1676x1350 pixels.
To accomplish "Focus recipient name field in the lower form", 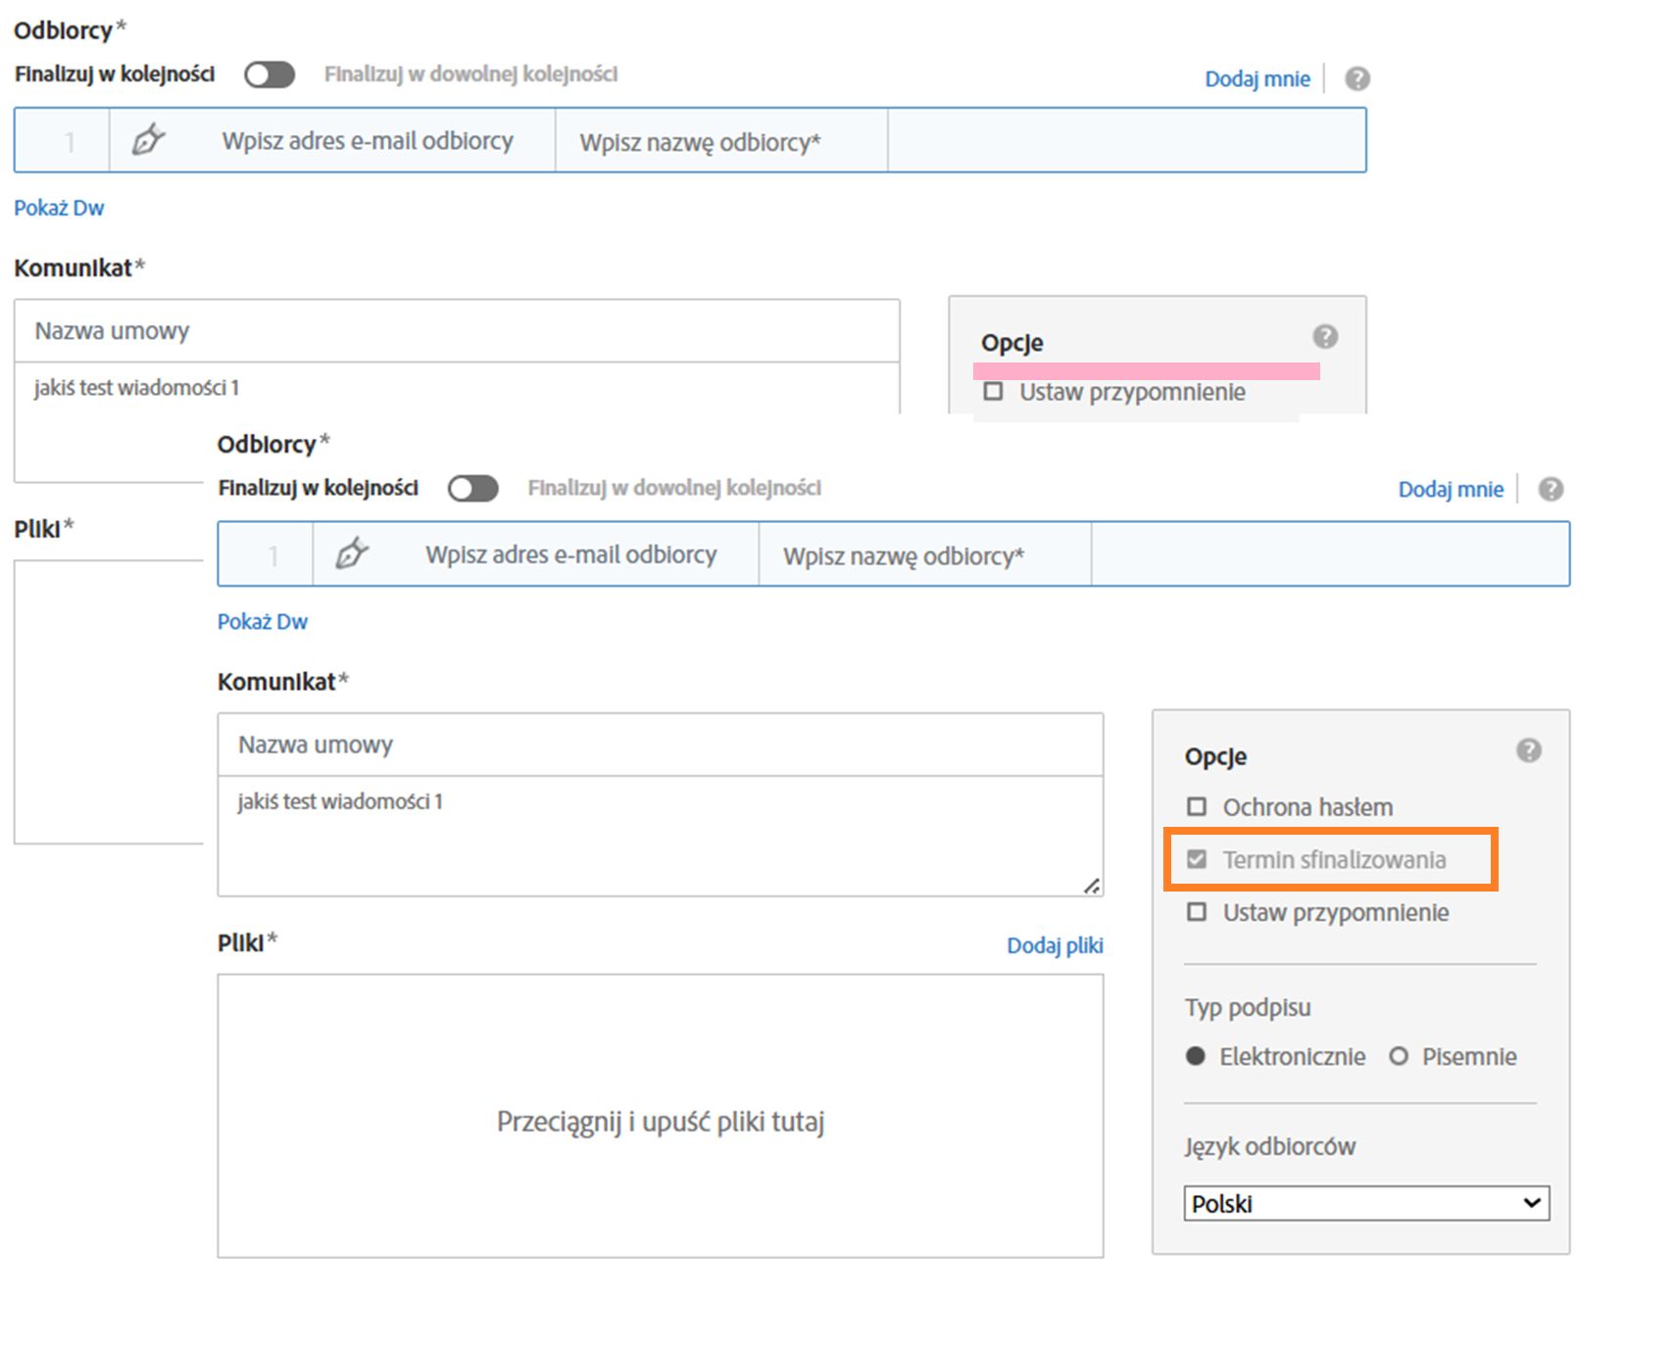I will (x=925, y=554).
